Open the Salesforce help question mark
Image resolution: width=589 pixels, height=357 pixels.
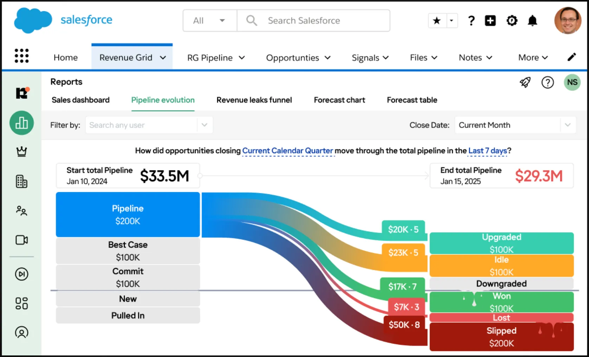pyautogui.click(x=471, y=21)
